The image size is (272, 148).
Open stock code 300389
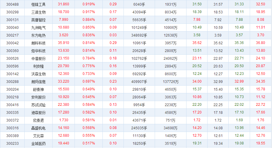(12, 136)
